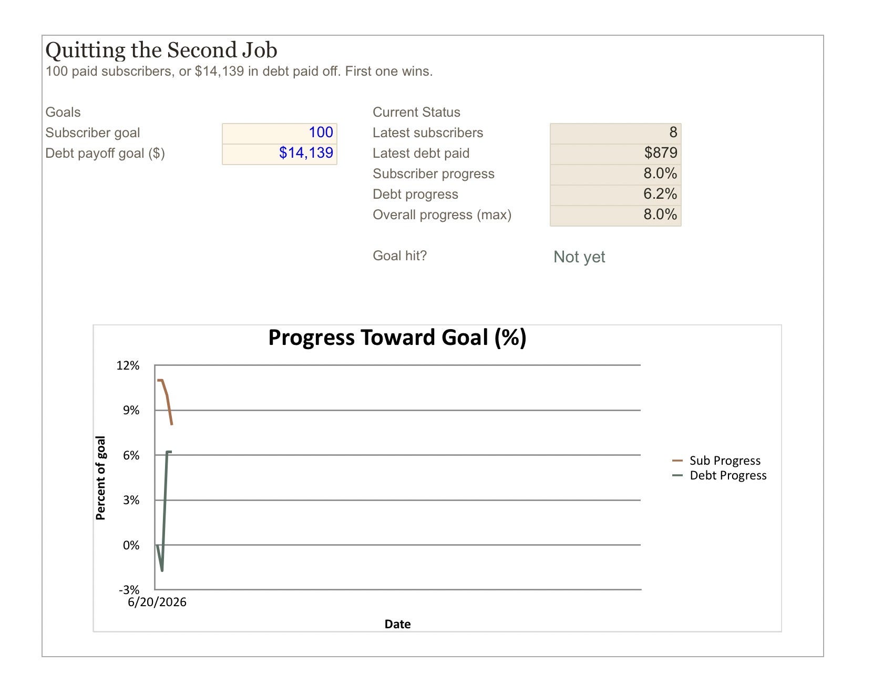Select the 'Percent of goal' vertical axis title

pyautogui.click(x=100, y=478)
